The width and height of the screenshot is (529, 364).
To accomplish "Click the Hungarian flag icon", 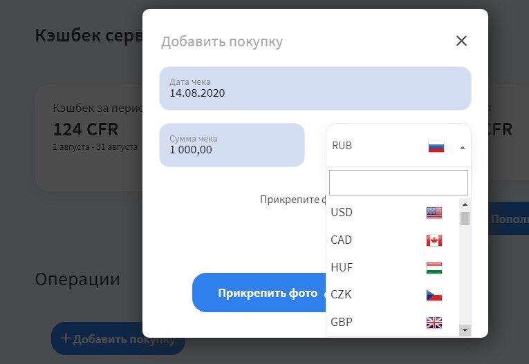I will 434,268.
